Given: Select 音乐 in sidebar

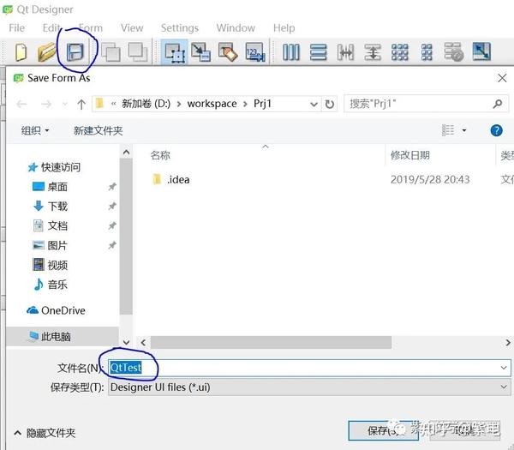Looking at the screenshot, I should [x=50, y=285].
